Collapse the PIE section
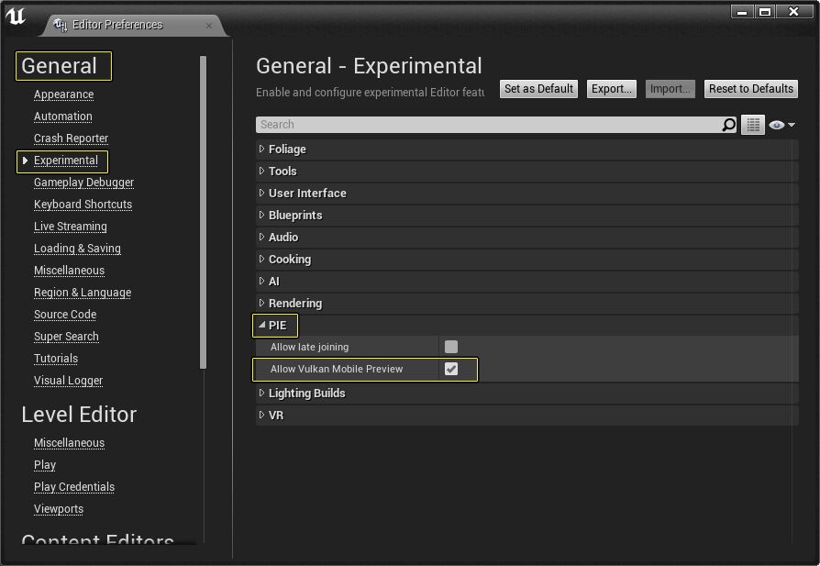Viewport: 820px width, 566px height. point(262,325)
